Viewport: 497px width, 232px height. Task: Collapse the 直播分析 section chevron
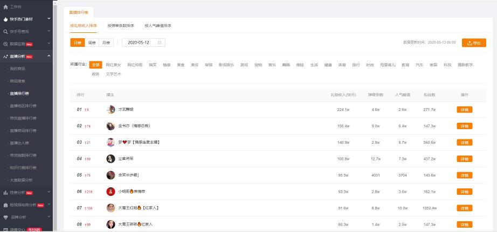coord(49,56)
